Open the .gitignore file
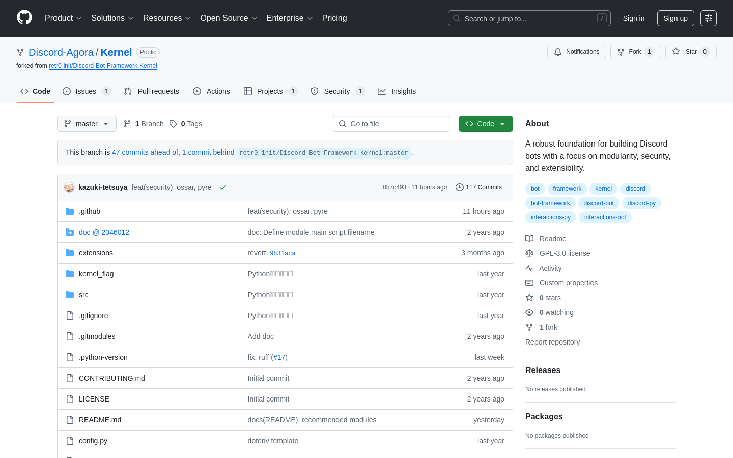Image resolution: width=733 pixels, height=458 pixels. tap(94, 316)
